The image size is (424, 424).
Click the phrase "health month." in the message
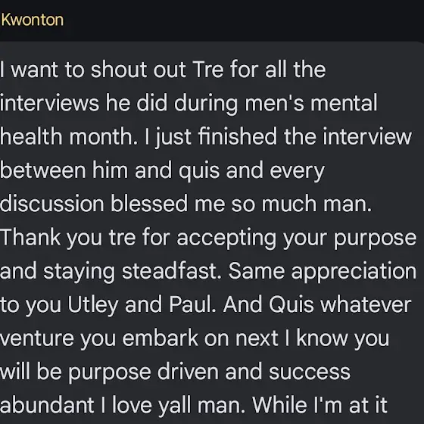69,136
